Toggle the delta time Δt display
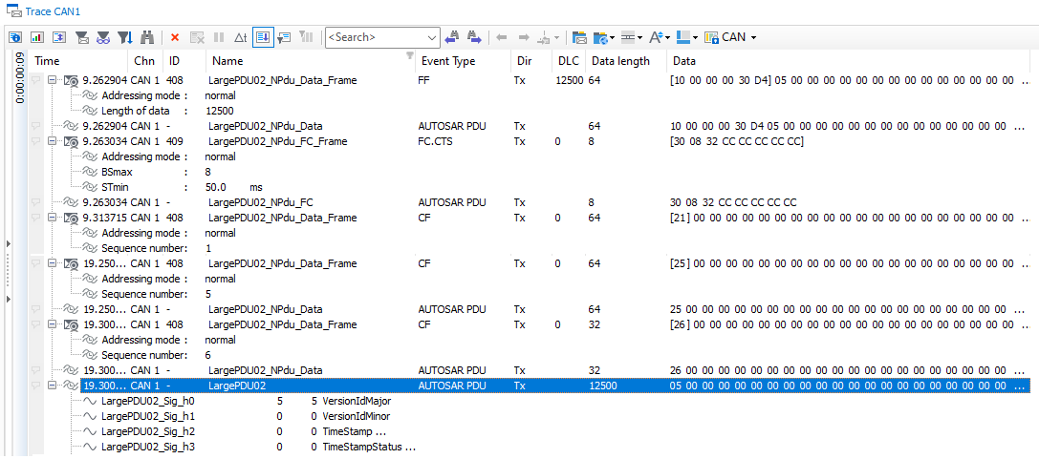The width and height of the screenshot is (1039, 459). point(241,38)
